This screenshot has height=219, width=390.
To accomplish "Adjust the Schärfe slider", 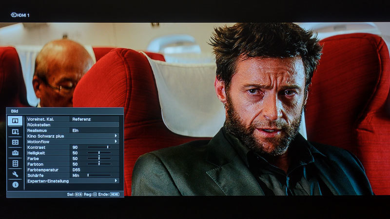I will click(99, 175).
